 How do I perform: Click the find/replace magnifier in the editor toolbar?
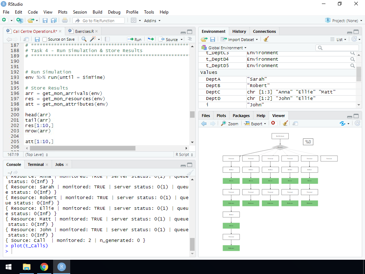pyautogui.click(x=84, y=39)
